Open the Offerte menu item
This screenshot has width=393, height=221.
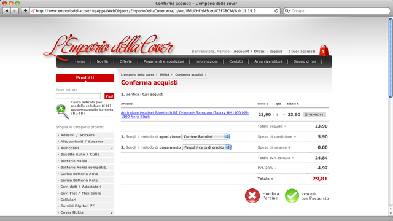(125, 61)
